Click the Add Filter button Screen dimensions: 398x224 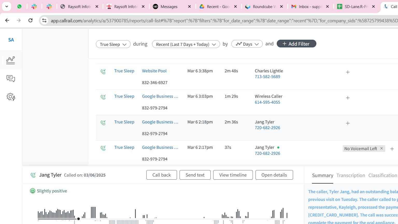pos(296,44)
